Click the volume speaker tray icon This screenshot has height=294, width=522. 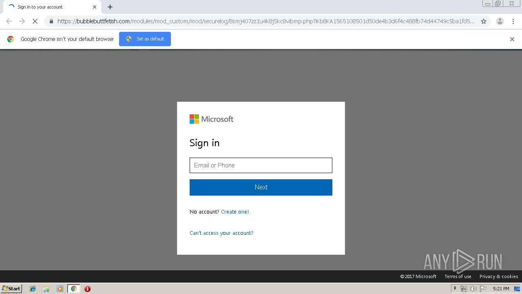[473, 289]
